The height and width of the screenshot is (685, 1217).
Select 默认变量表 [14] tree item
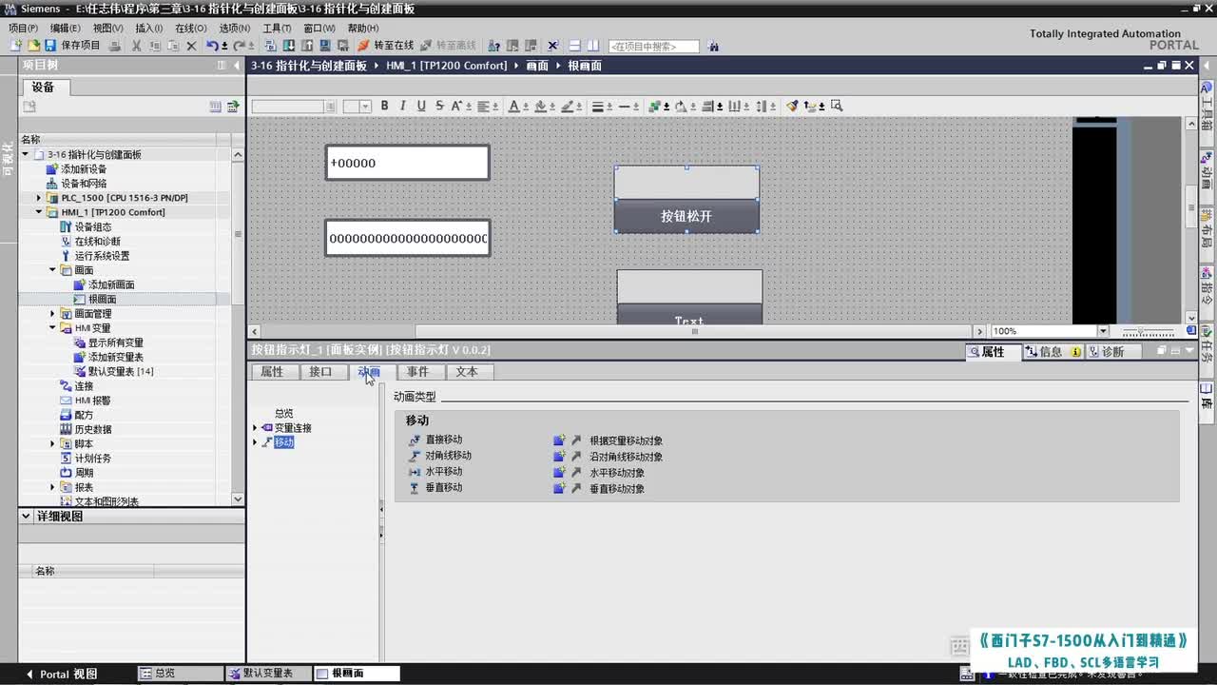121,371
